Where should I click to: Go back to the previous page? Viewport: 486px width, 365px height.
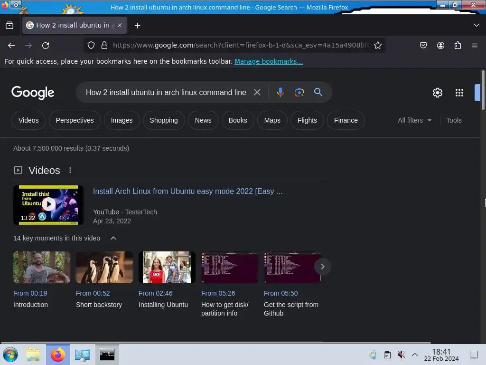coord(11,45)
